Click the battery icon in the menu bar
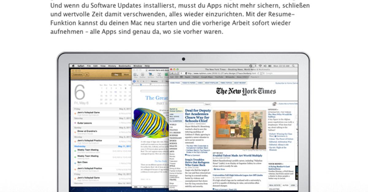Viewport: 368px width, 192px height. click(270, 66)
